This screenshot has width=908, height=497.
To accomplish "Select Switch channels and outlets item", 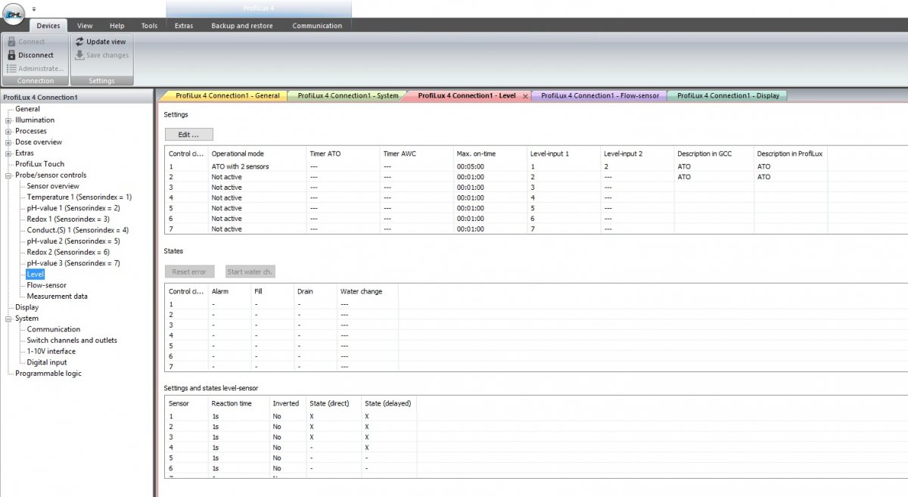I will tap(72, 340).
